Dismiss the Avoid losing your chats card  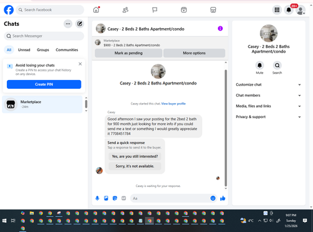coord(80,64)
